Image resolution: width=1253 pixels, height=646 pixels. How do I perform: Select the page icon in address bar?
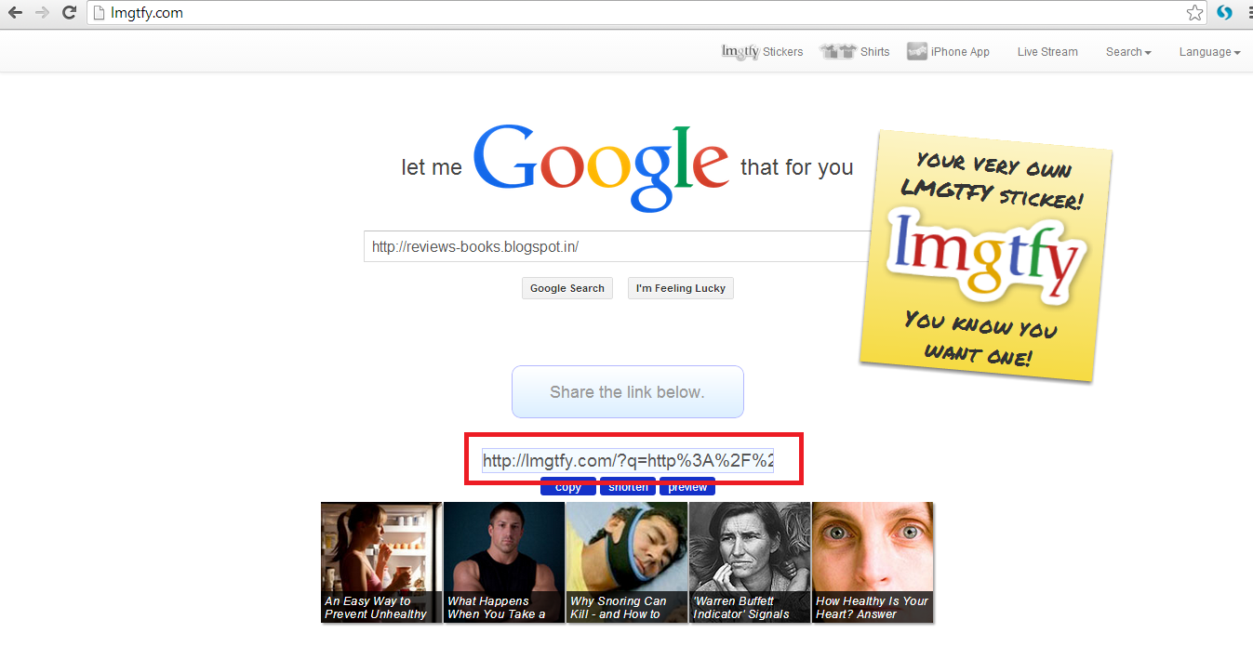(x=97, y=13)
